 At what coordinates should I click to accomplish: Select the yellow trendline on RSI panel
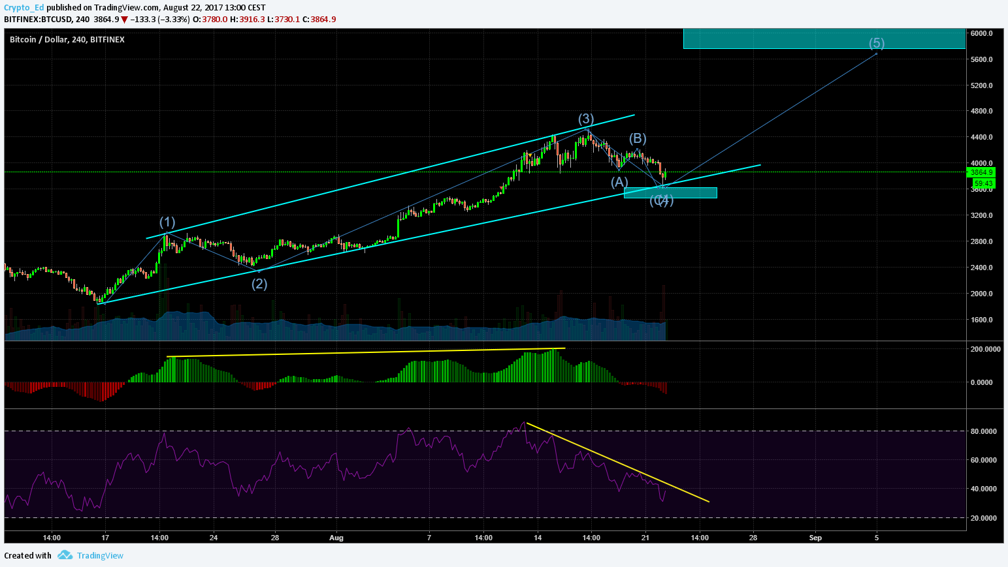click(618, 463)
